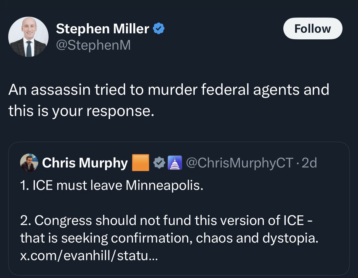Open Chris Murphy's small avatar
358x278 pixels.
(x=29, y=163)
